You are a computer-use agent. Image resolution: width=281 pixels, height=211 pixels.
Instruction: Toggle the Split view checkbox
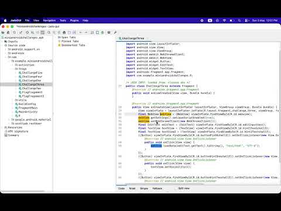[x=176, y=188]
